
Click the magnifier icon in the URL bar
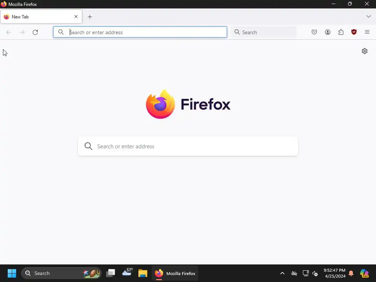61,32
